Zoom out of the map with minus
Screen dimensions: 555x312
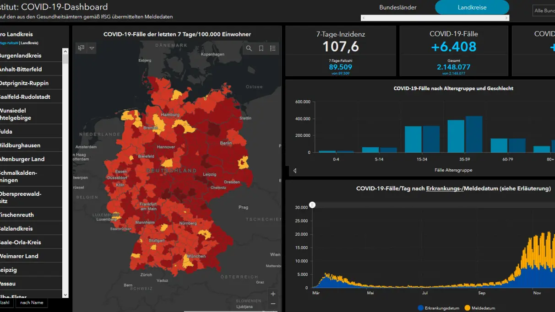[273, 304]
